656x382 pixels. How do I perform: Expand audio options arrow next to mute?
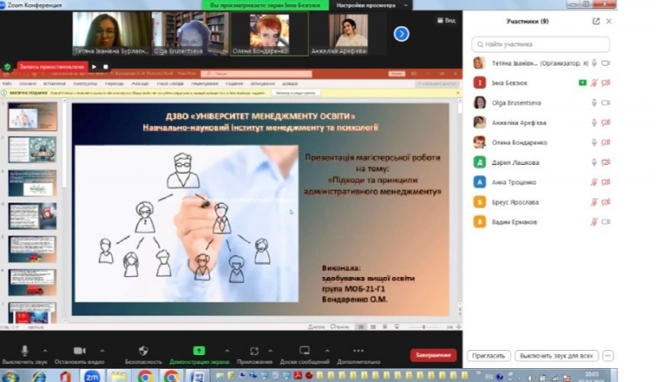coord(45,351)
